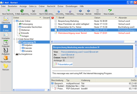
Task: Sort by the Betreff column header
Action: (76, 18)
